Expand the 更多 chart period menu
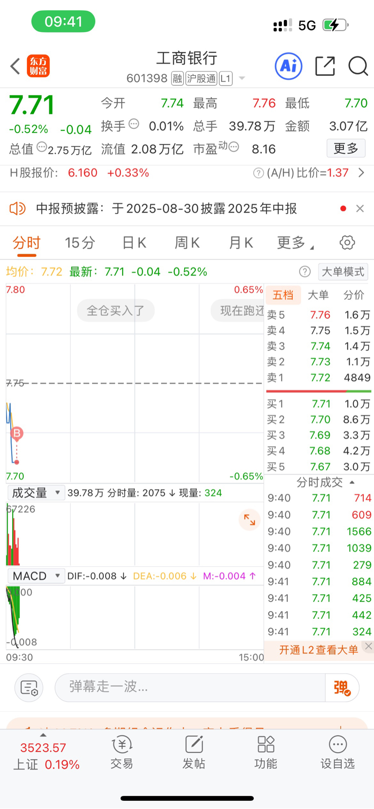Screen dimensions: 374x809 295,243
